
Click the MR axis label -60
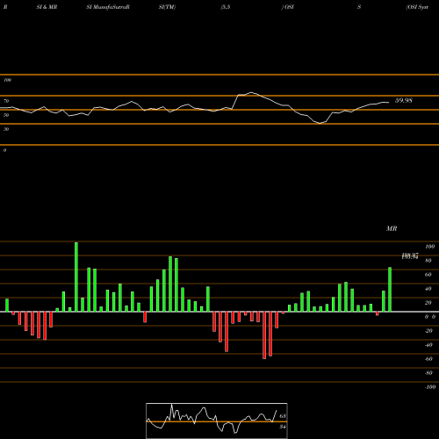[428, 359]
